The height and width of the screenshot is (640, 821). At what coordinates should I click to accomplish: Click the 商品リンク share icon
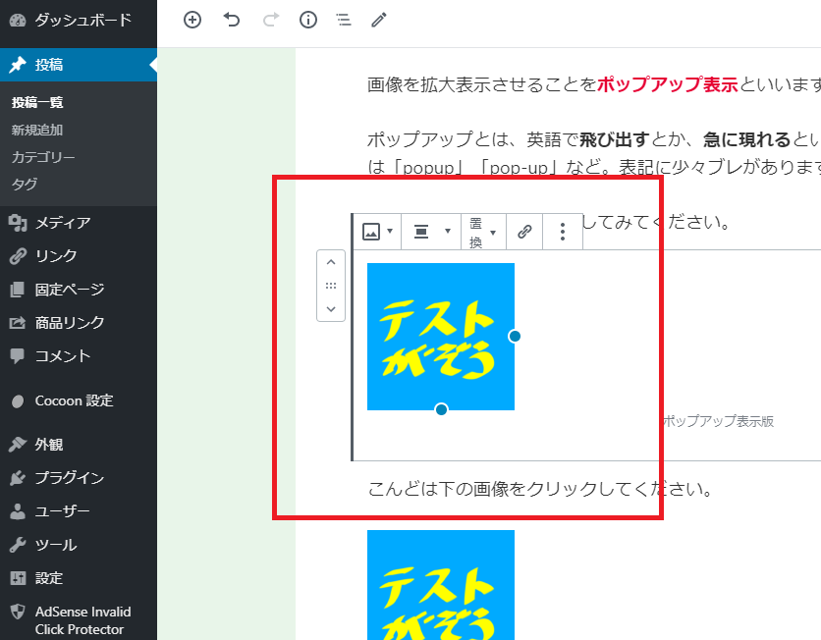click(18, 323)
